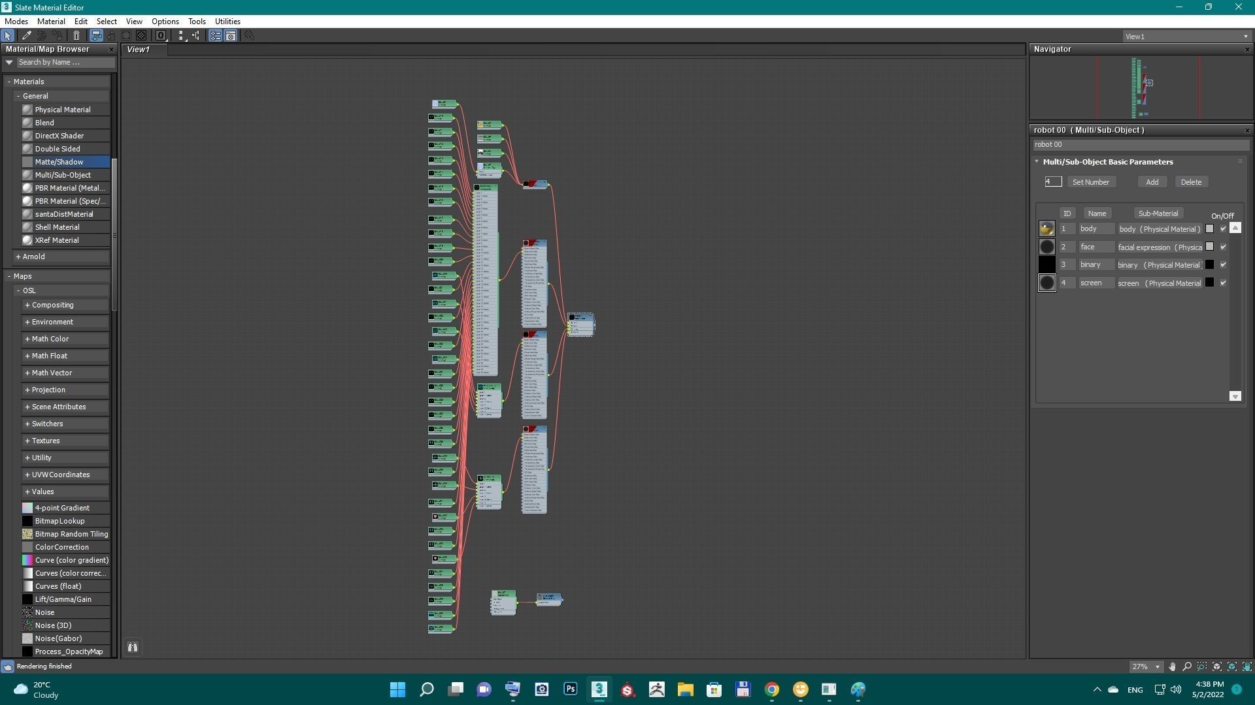Toggle the binary sub-material On/Off checkbox
Image resolution: width=1255 pixels, height=705 pixels.
[1223, 265]
